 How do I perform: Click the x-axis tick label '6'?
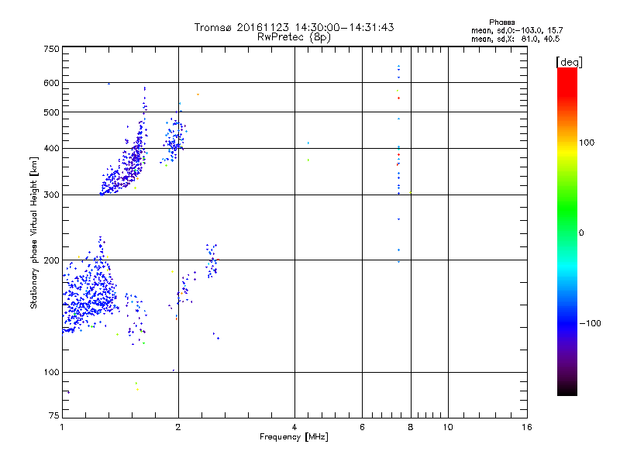pyautogui.click(x=362, y=427)
